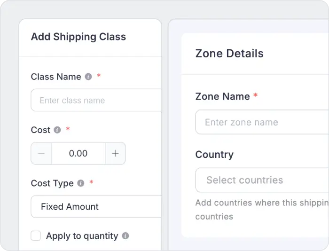Click the Class Name info icon
The width and height of the screenshot is (329, 251).
pyautogui.click(x=88, y=77)
